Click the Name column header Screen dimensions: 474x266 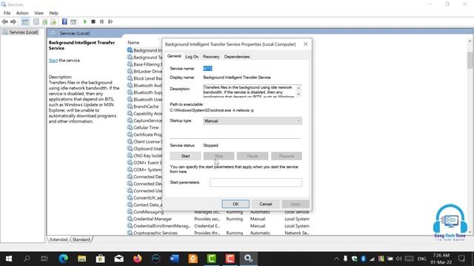133,43
